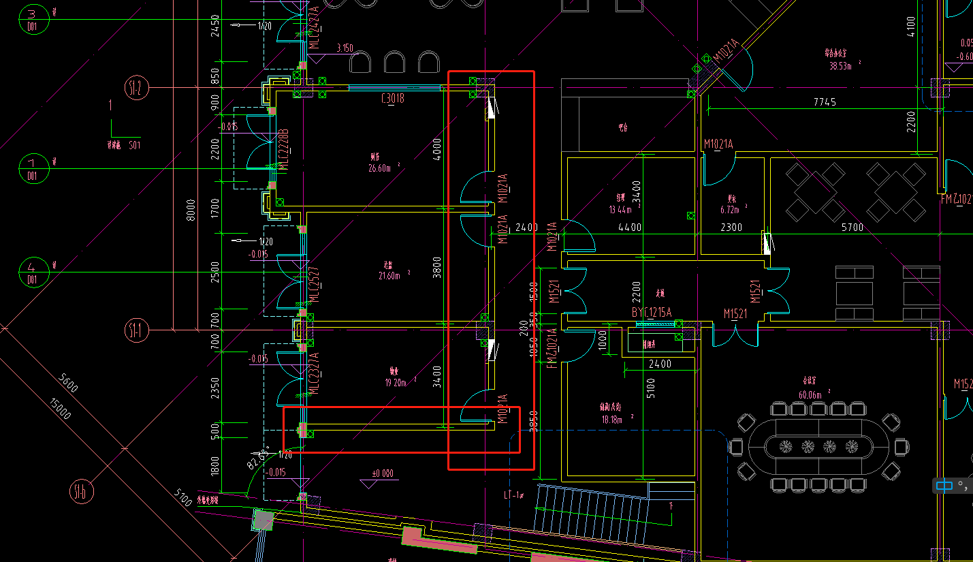The width and height of the screenshot is (973, 562).
Task: Click the 1800 dimension text
Action: coord(216,467)
